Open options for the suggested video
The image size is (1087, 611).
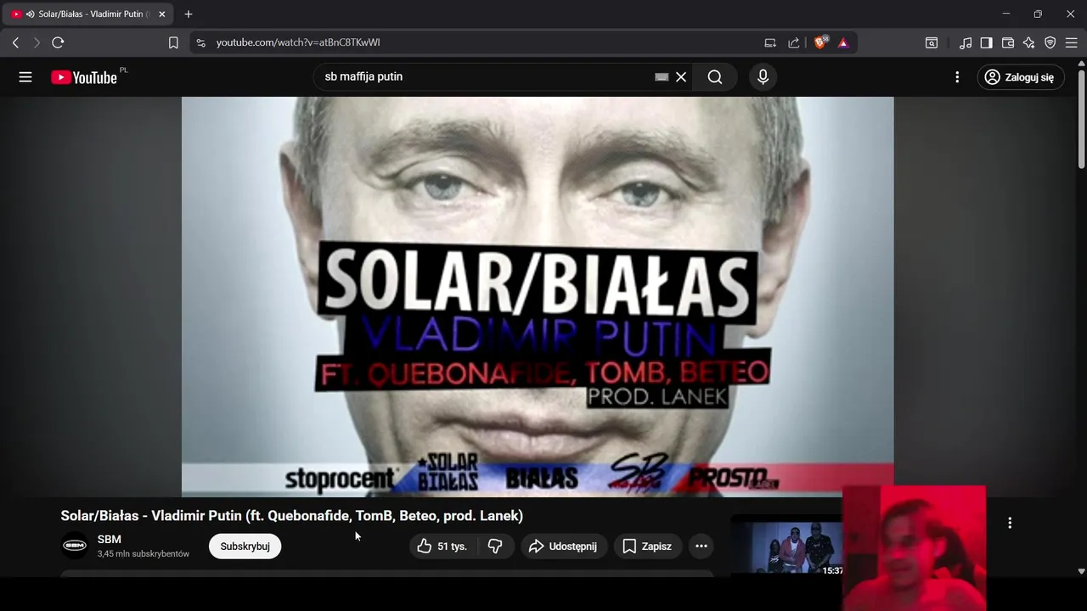[x=1010, y=524]
